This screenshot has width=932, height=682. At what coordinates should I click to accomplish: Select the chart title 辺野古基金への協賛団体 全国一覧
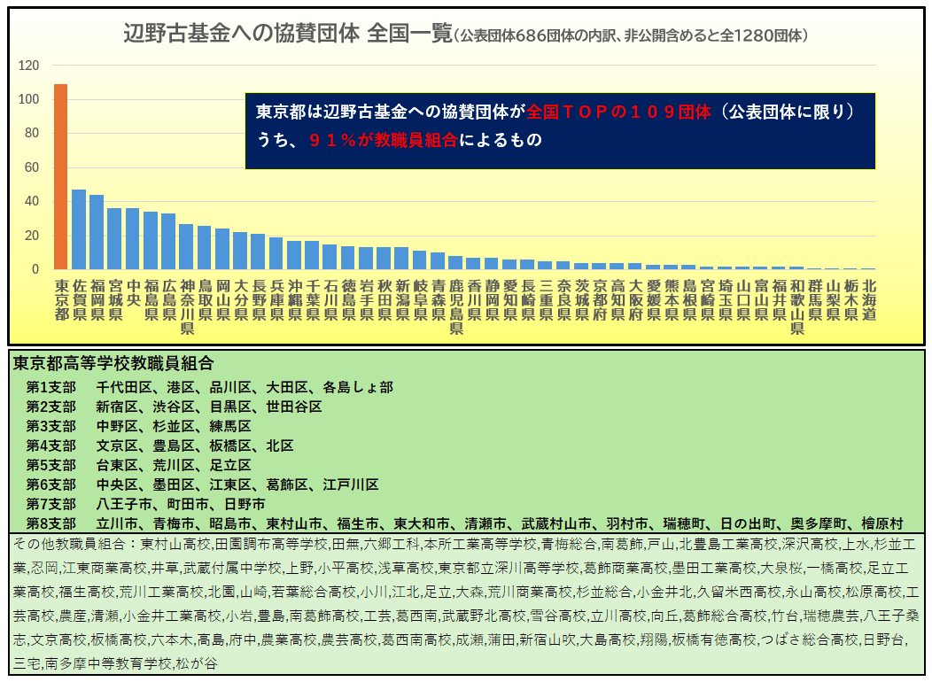[288, 34]
